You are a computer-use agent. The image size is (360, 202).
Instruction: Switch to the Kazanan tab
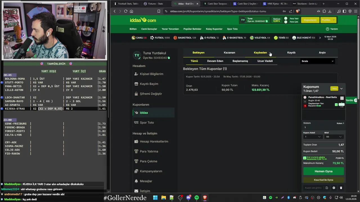click(x=229, y=52)
